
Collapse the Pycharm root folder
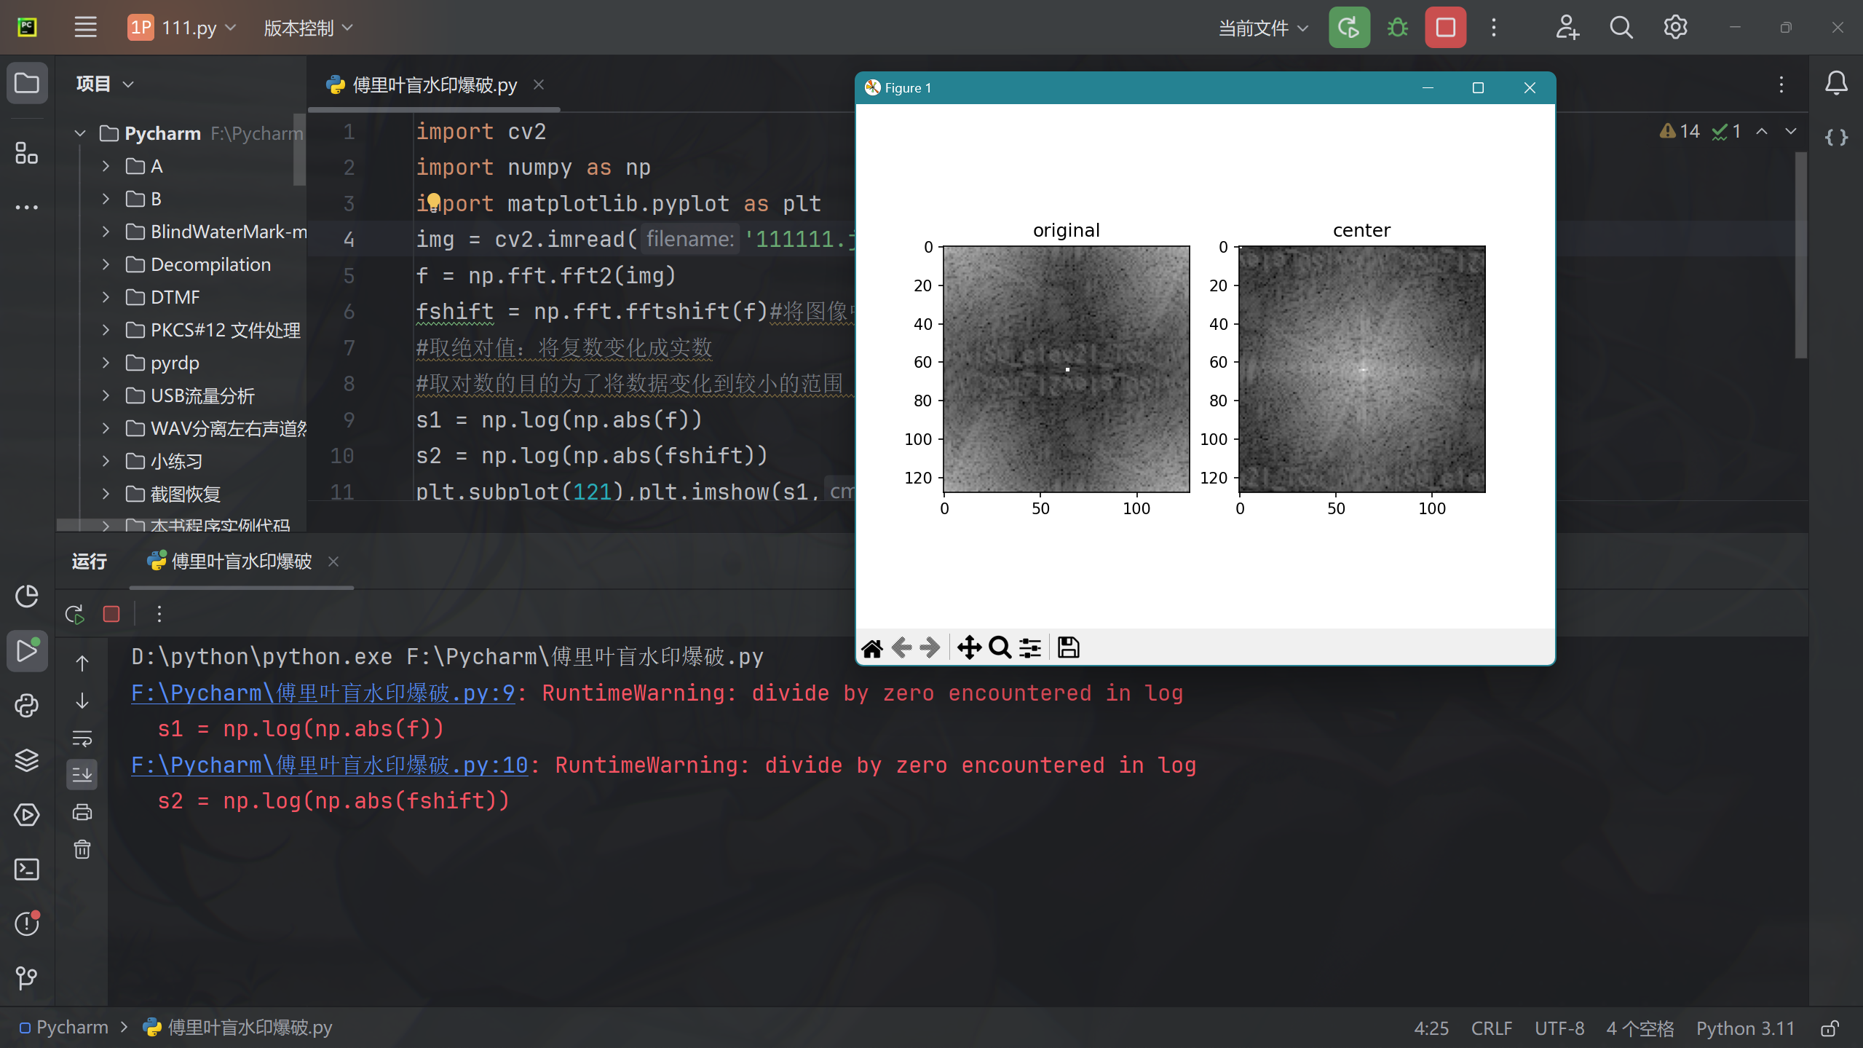(x=80, y=133)
